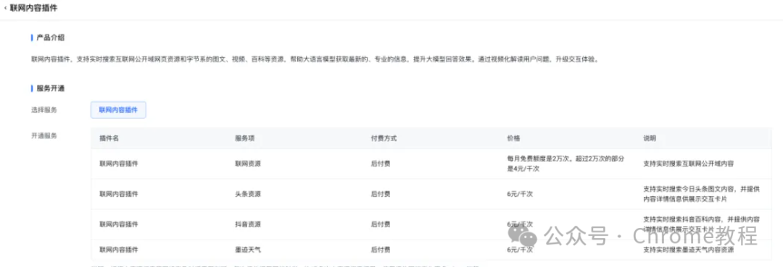783x267 pixels.
Task: Click description 支持实时搜索今日头条图文内容
Action: tap(702, 194)
